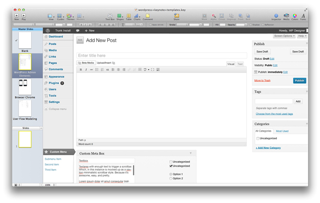Click the blue Publish button
320x203 pixels.
(x=299, y=81)
